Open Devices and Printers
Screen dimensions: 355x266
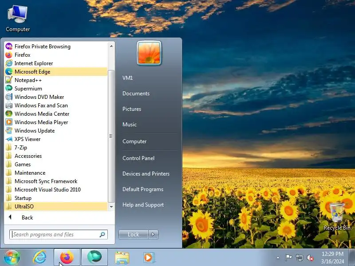tap(146, 174)
